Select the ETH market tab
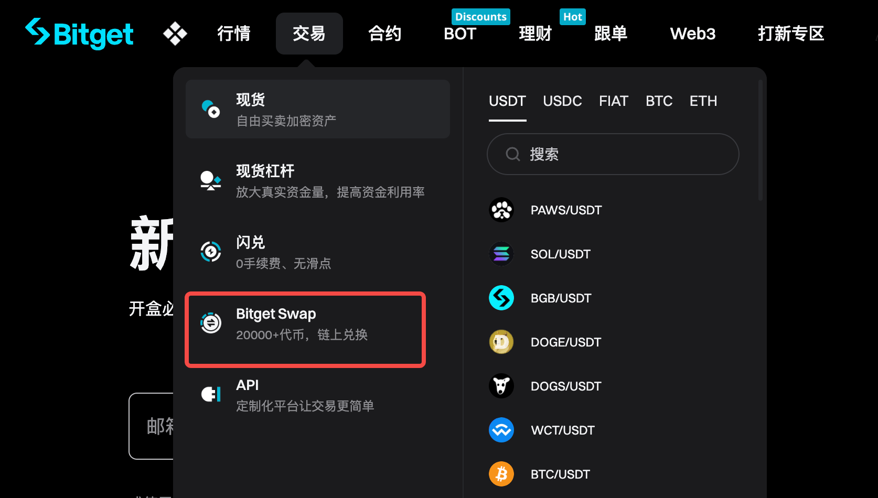This screenshot has width=878, height=498. [x=703, y=101]
